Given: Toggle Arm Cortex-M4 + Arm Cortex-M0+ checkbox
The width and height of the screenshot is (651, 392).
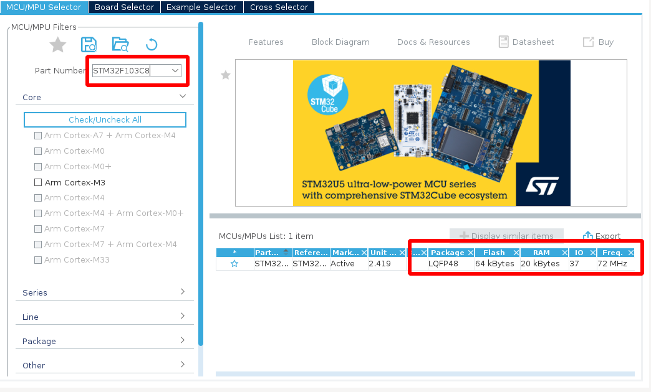Looking at the screenshot, I should 38,213.
